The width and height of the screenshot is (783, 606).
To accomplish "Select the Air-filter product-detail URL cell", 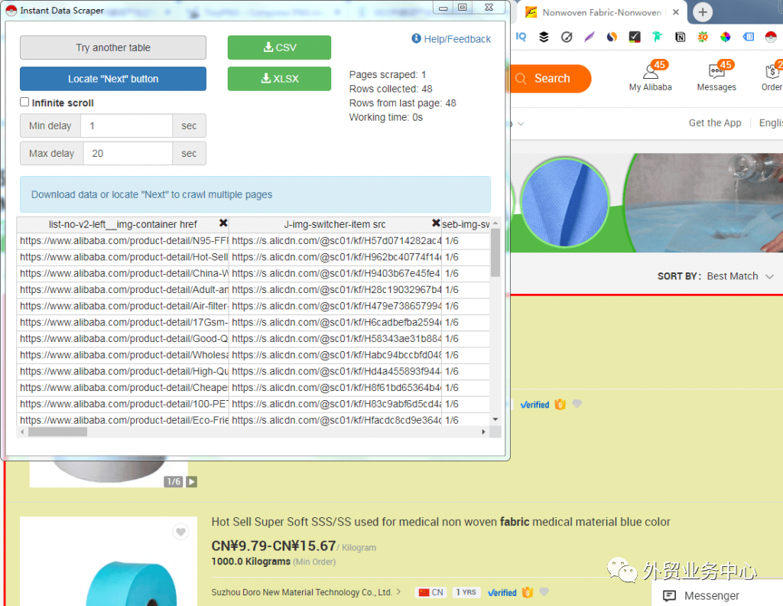I will [123, 306].
